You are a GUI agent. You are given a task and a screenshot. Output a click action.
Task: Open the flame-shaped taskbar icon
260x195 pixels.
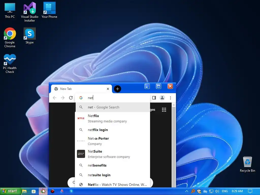click(x=62, y=191)
